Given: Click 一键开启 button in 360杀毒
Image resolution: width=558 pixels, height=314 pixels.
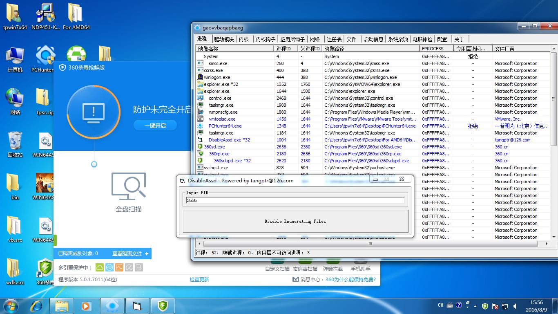Looking at the screenshot, I should pos(155,126).
